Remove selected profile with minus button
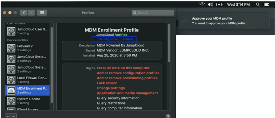 tap(14, 116)
